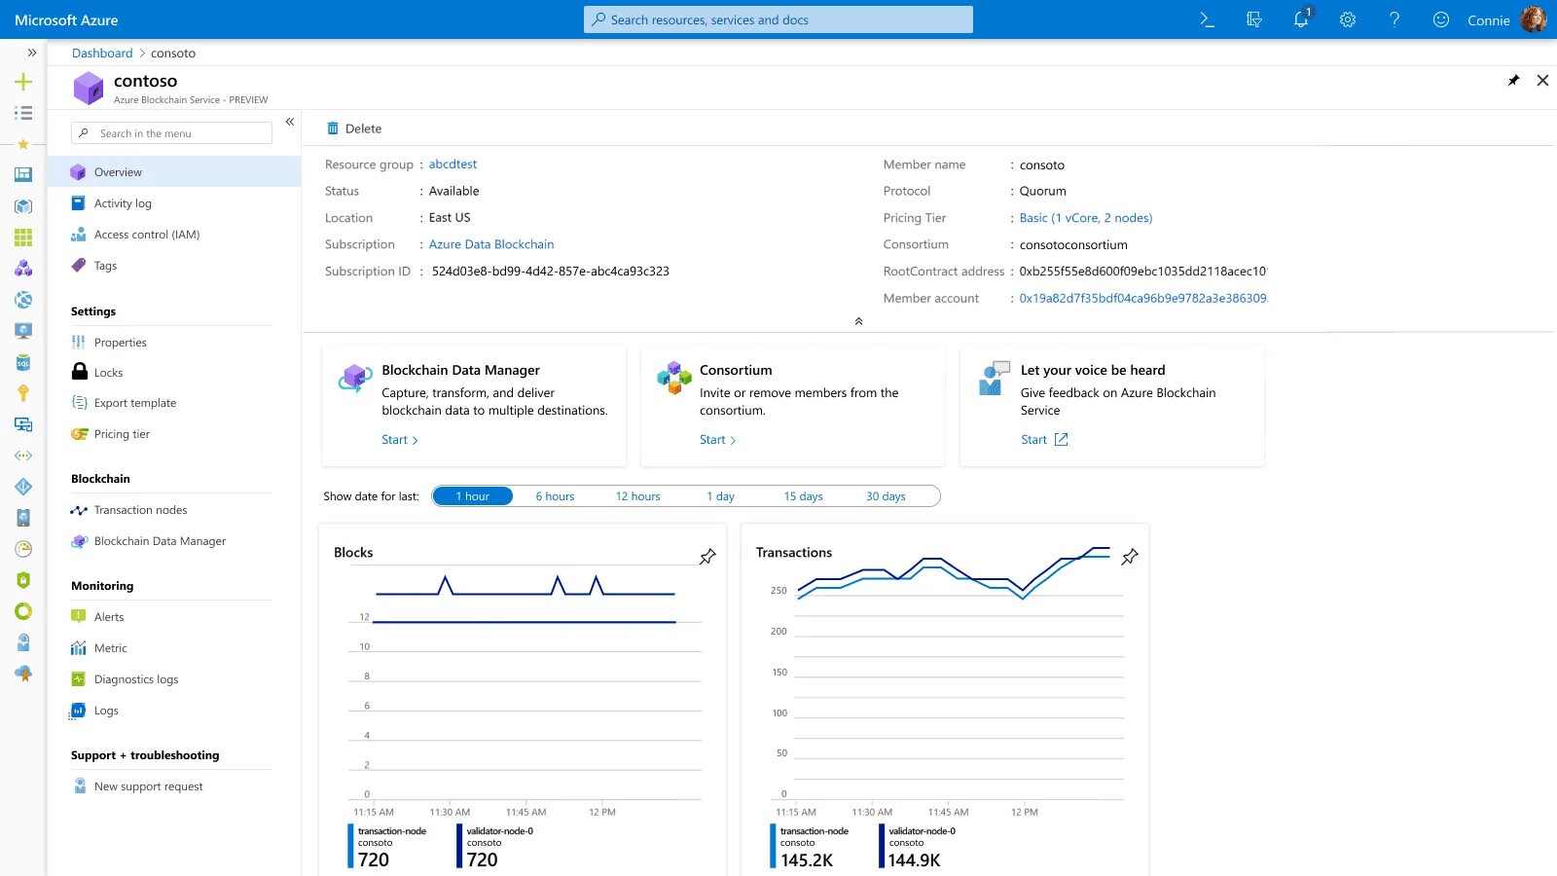Pin the Blocks chart

click(707, 557)
